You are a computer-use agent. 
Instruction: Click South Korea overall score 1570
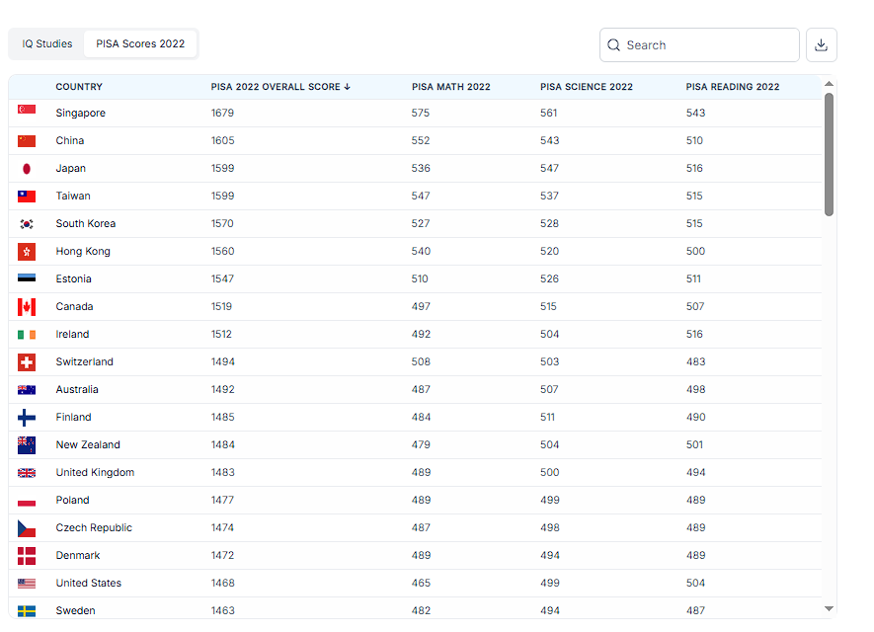click(222, 224)
